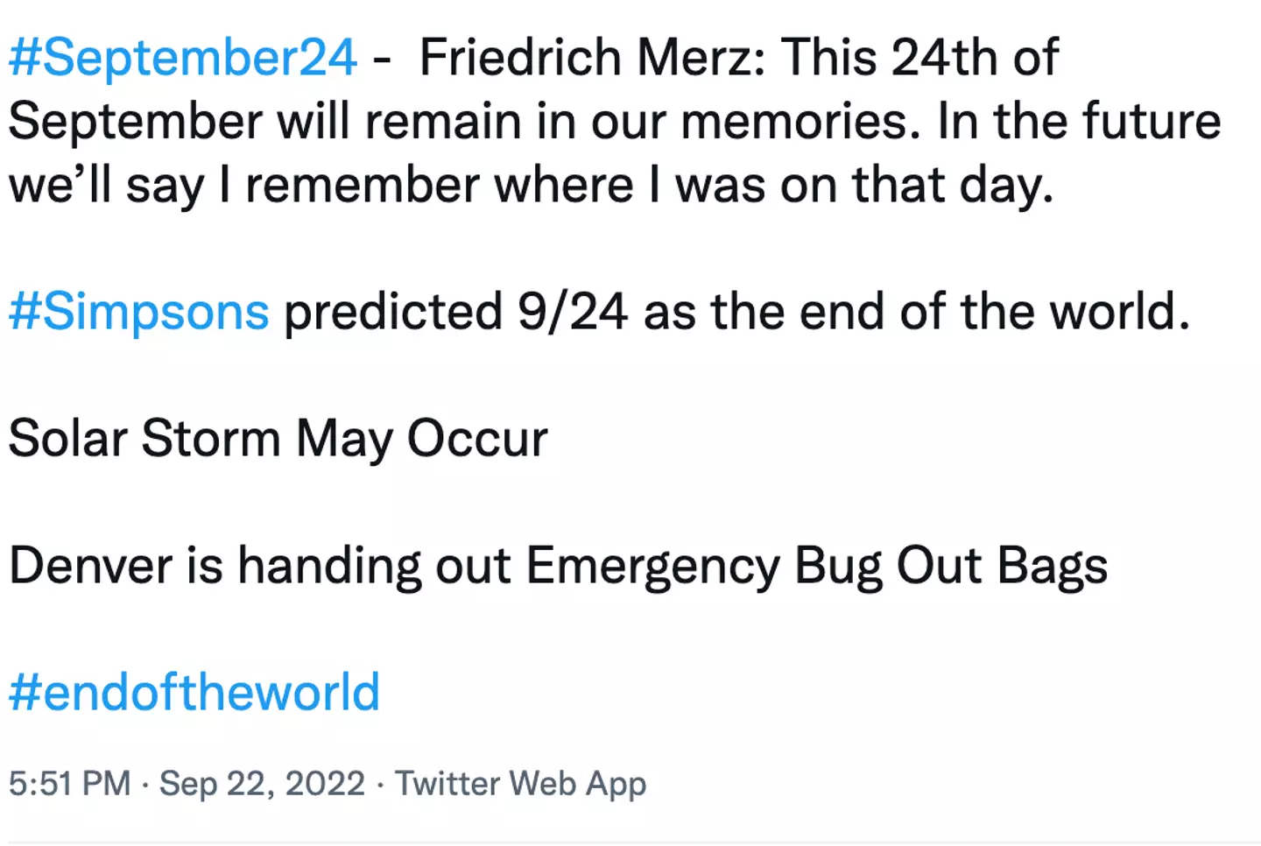This screenshot has height=846, width=1261.
Task: Click the phrase 'This 24th of'
Action: (919, 58)
